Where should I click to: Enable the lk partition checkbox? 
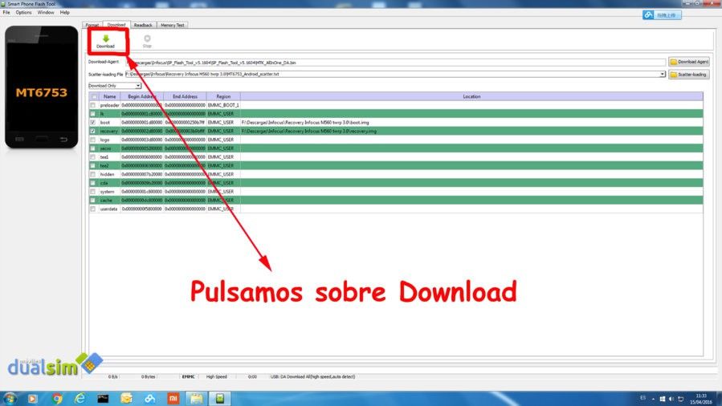coord(93,114)
